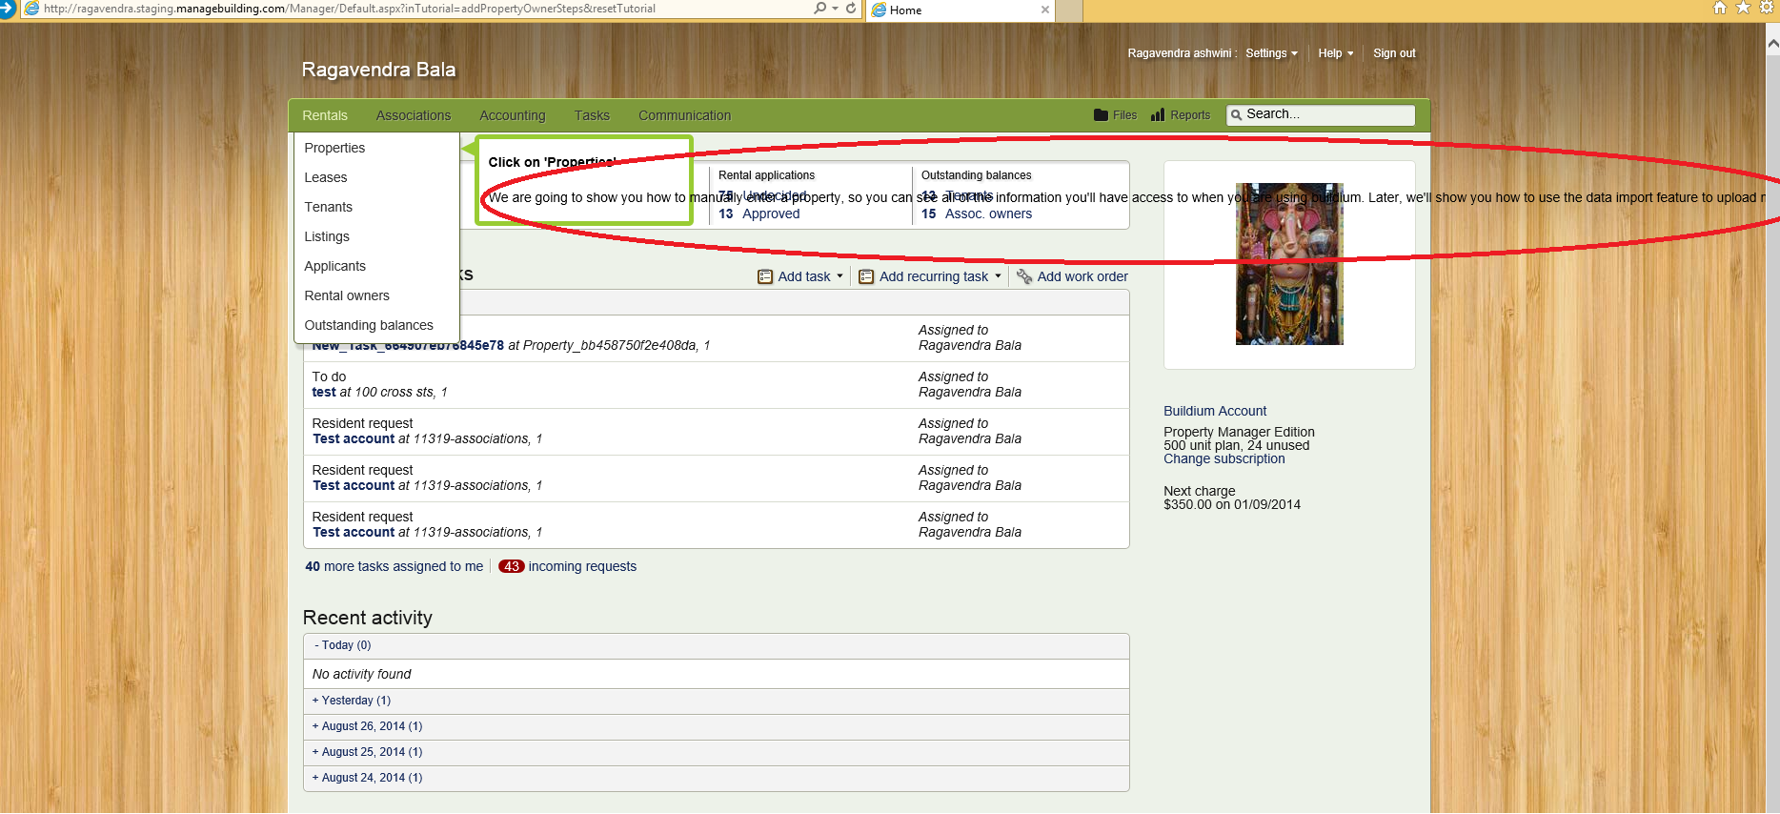
Task: Click the Add task checklist icon
Action: pos(765,276)
